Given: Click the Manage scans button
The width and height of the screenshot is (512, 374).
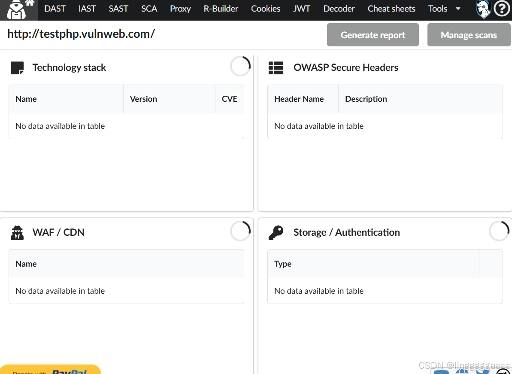Looking at the screenshot, I should tap(469, 35).
